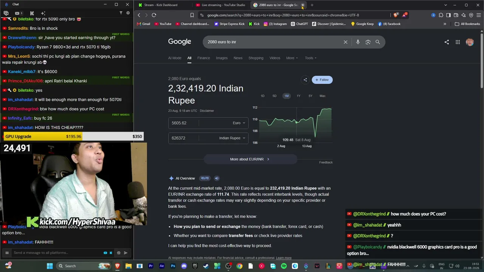
Task: Open Chat window settings gear
Action: point(128,13)
